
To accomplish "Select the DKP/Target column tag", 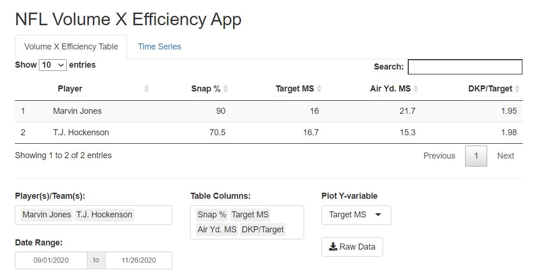I will coord(262,230).
